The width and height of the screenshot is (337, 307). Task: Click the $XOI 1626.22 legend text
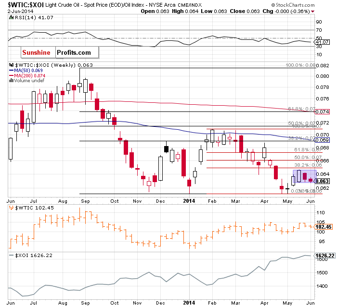coord(34,255)
